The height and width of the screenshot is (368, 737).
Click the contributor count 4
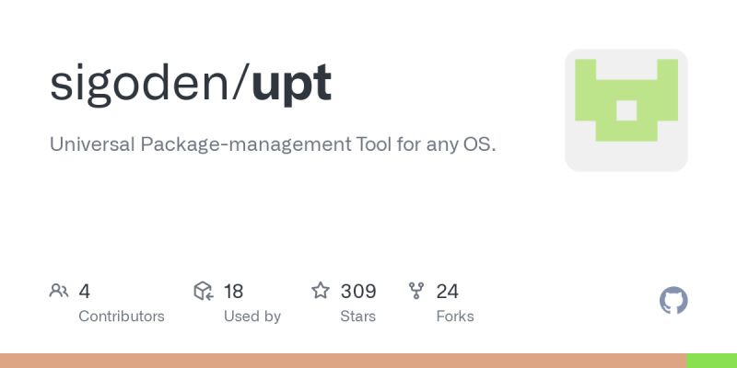tap(85, 292)
